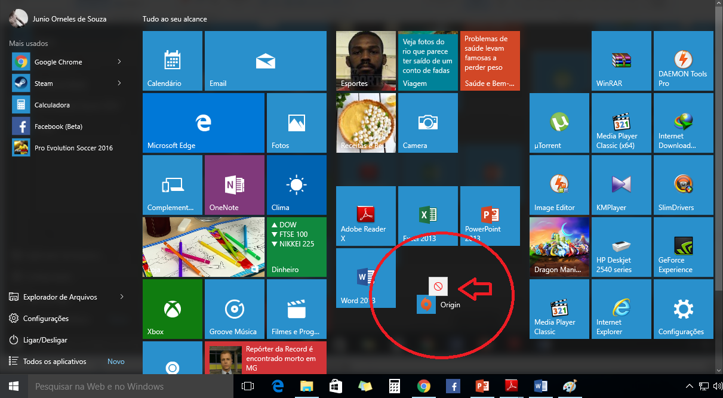Open the Dinheiro stock tile
The width and height of the screenshot is (723, 398).
[x=297, y=246]
